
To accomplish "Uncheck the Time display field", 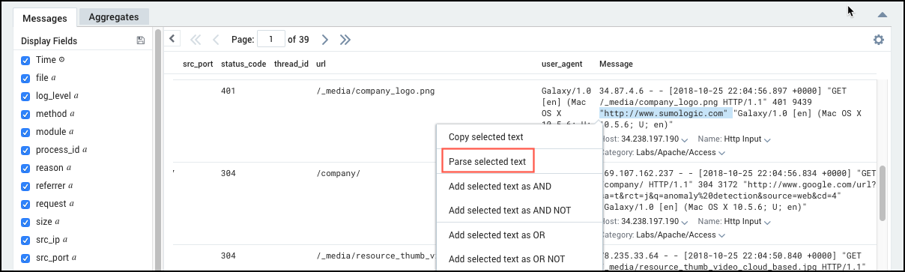I will 25,60.
